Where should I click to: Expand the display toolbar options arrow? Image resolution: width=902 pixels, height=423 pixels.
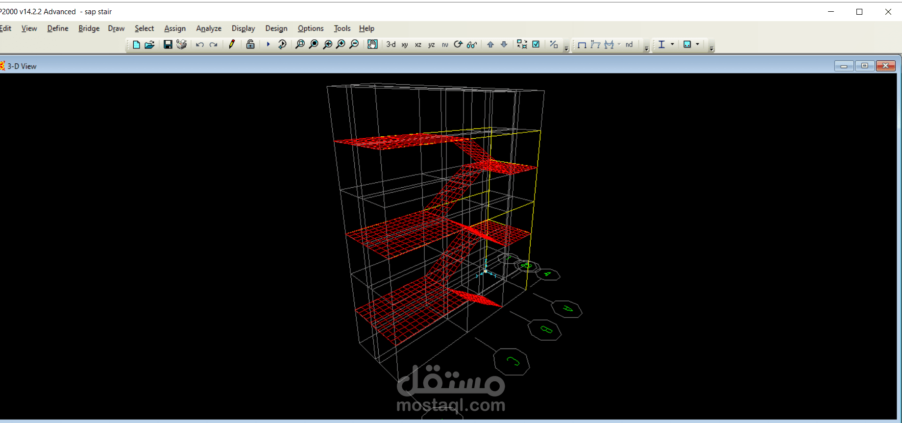pos(646,48)
